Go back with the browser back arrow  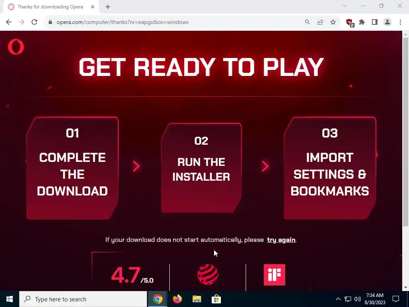click(9, 22)
